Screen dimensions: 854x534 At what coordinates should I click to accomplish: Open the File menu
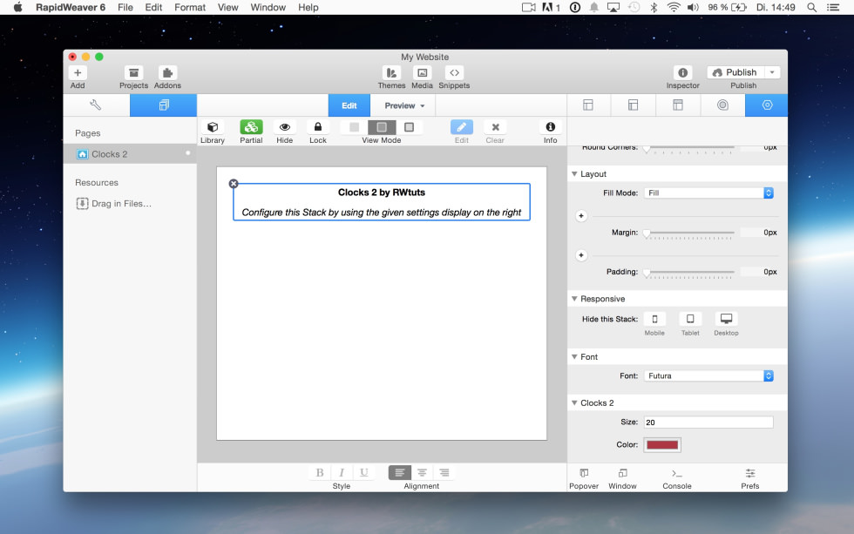(x=125, y=8)
